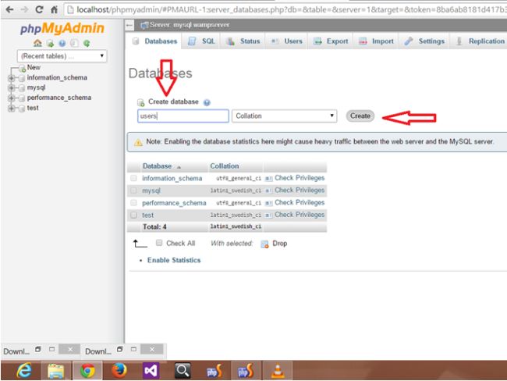Open the Users tab
Viewport: 507px width, 381px height.
tap(286, 41)
